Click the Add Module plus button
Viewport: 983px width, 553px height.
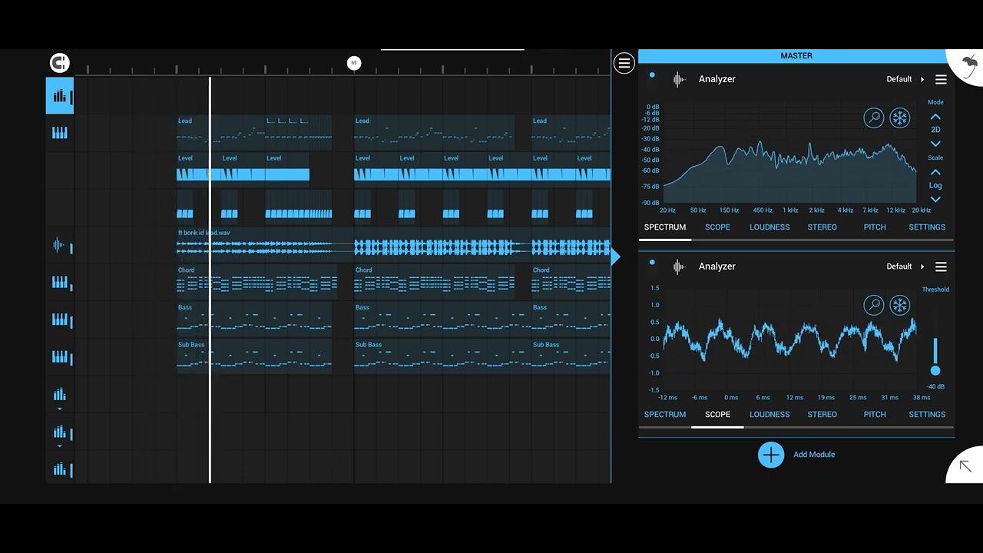(771, 455)
